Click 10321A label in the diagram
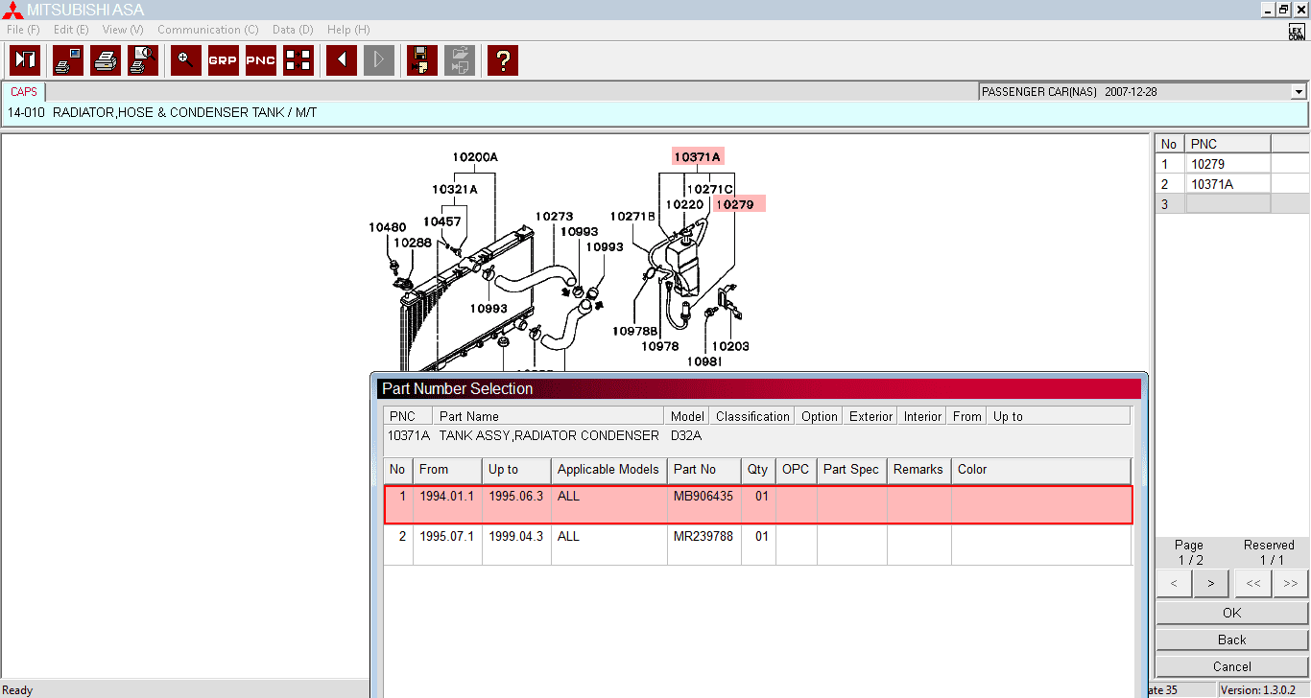Viewport: 1311px width, 698px height. coord(454,189)
